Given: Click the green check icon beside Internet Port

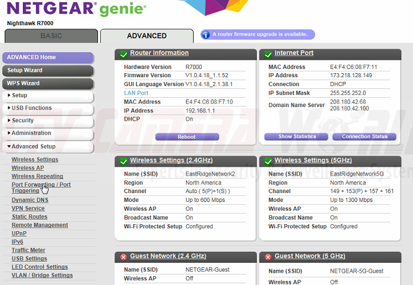Looking at the screenshot, I should [268, 54].
